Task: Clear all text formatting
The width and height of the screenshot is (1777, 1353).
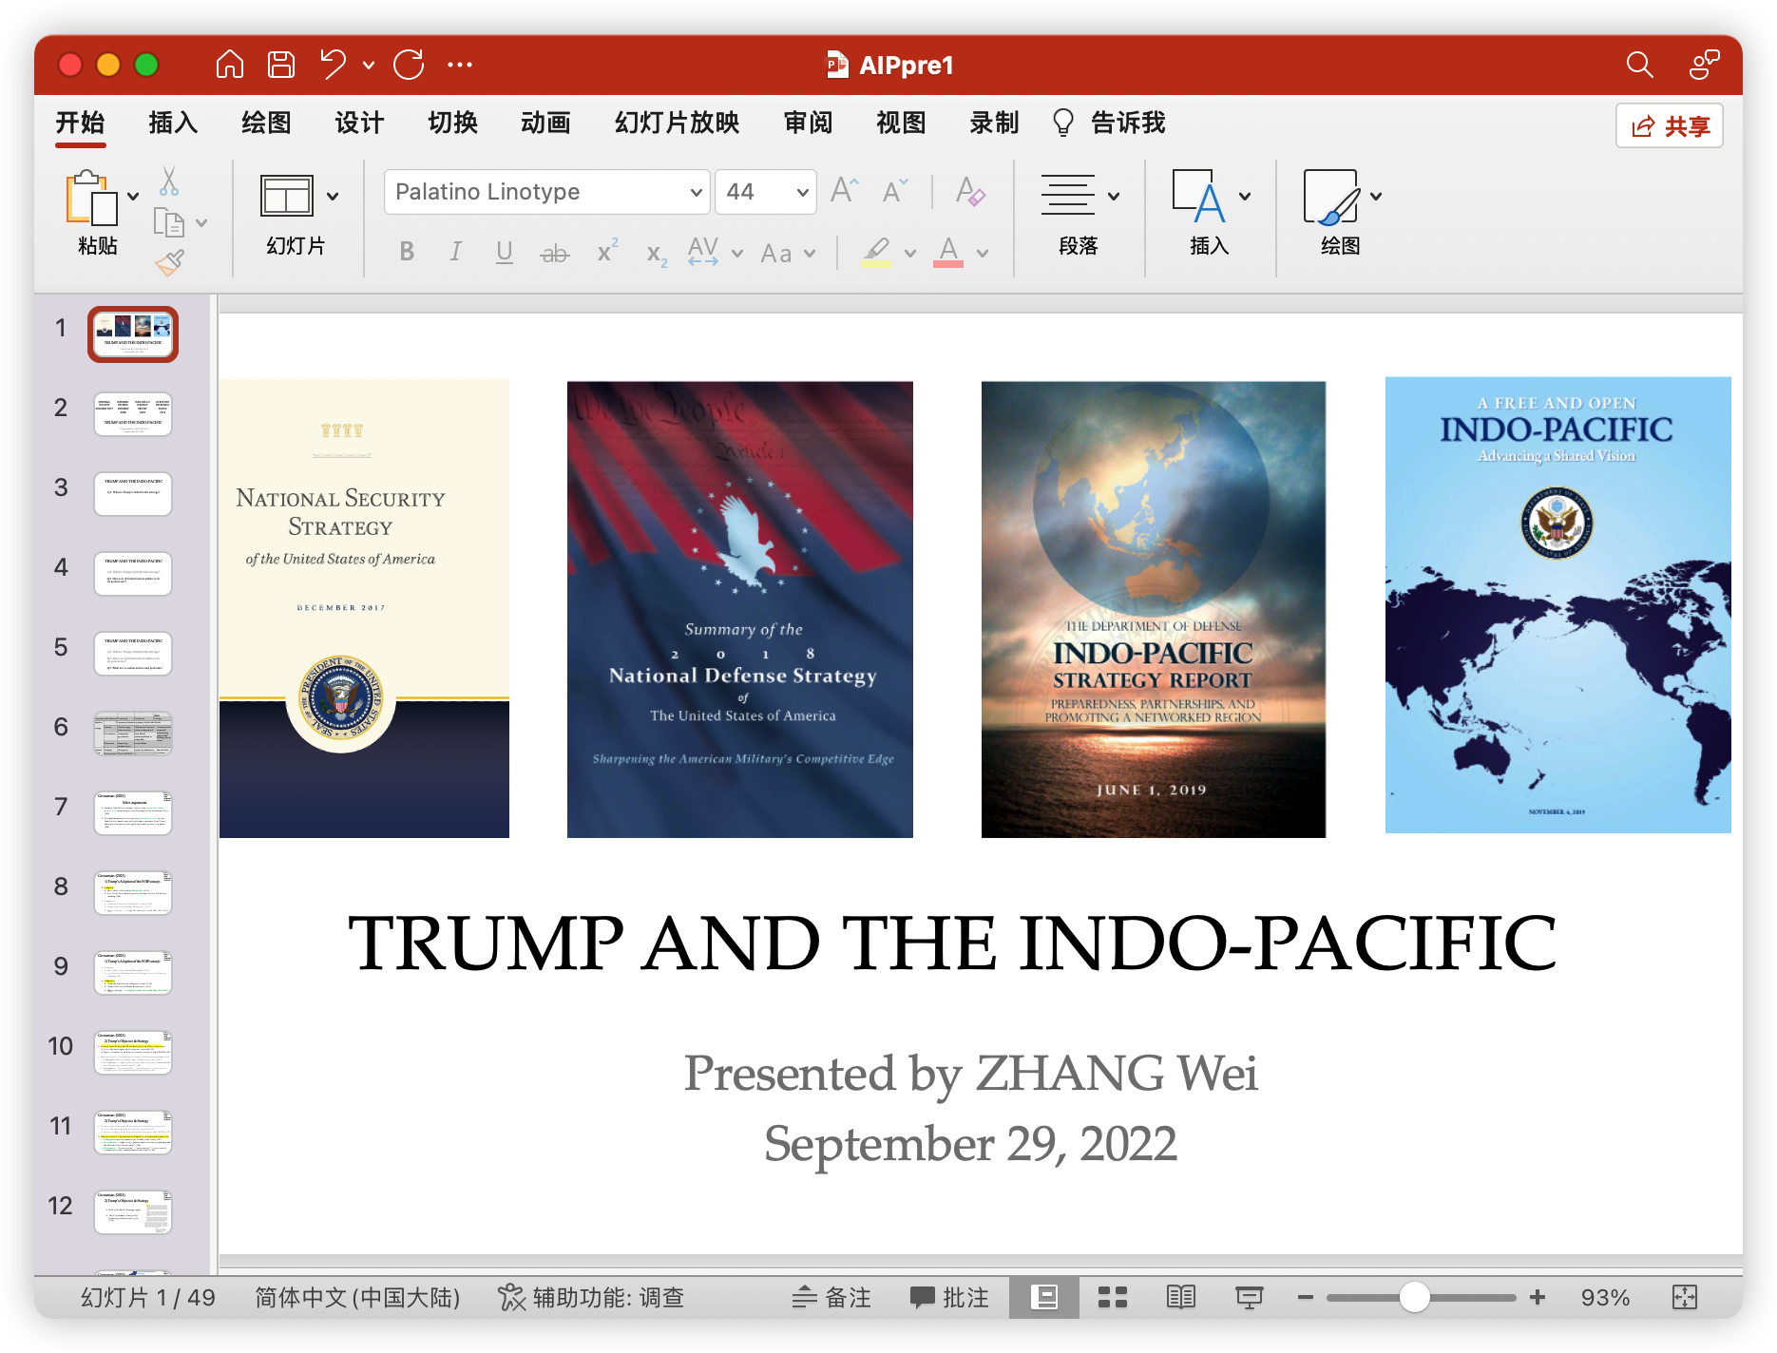Action: click(x=970, y=191)
